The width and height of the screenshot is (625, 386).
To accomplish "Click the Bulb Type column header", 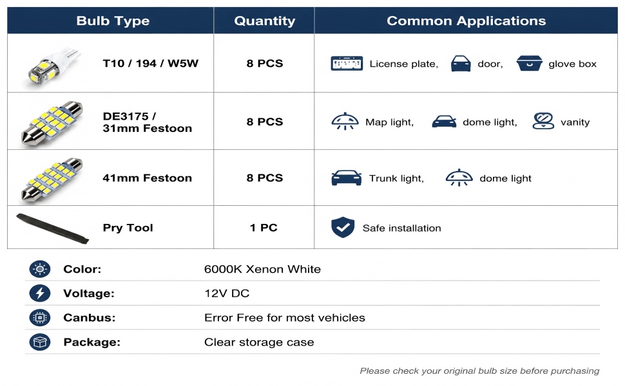I will pyautogui.click(x=113, y=21).
